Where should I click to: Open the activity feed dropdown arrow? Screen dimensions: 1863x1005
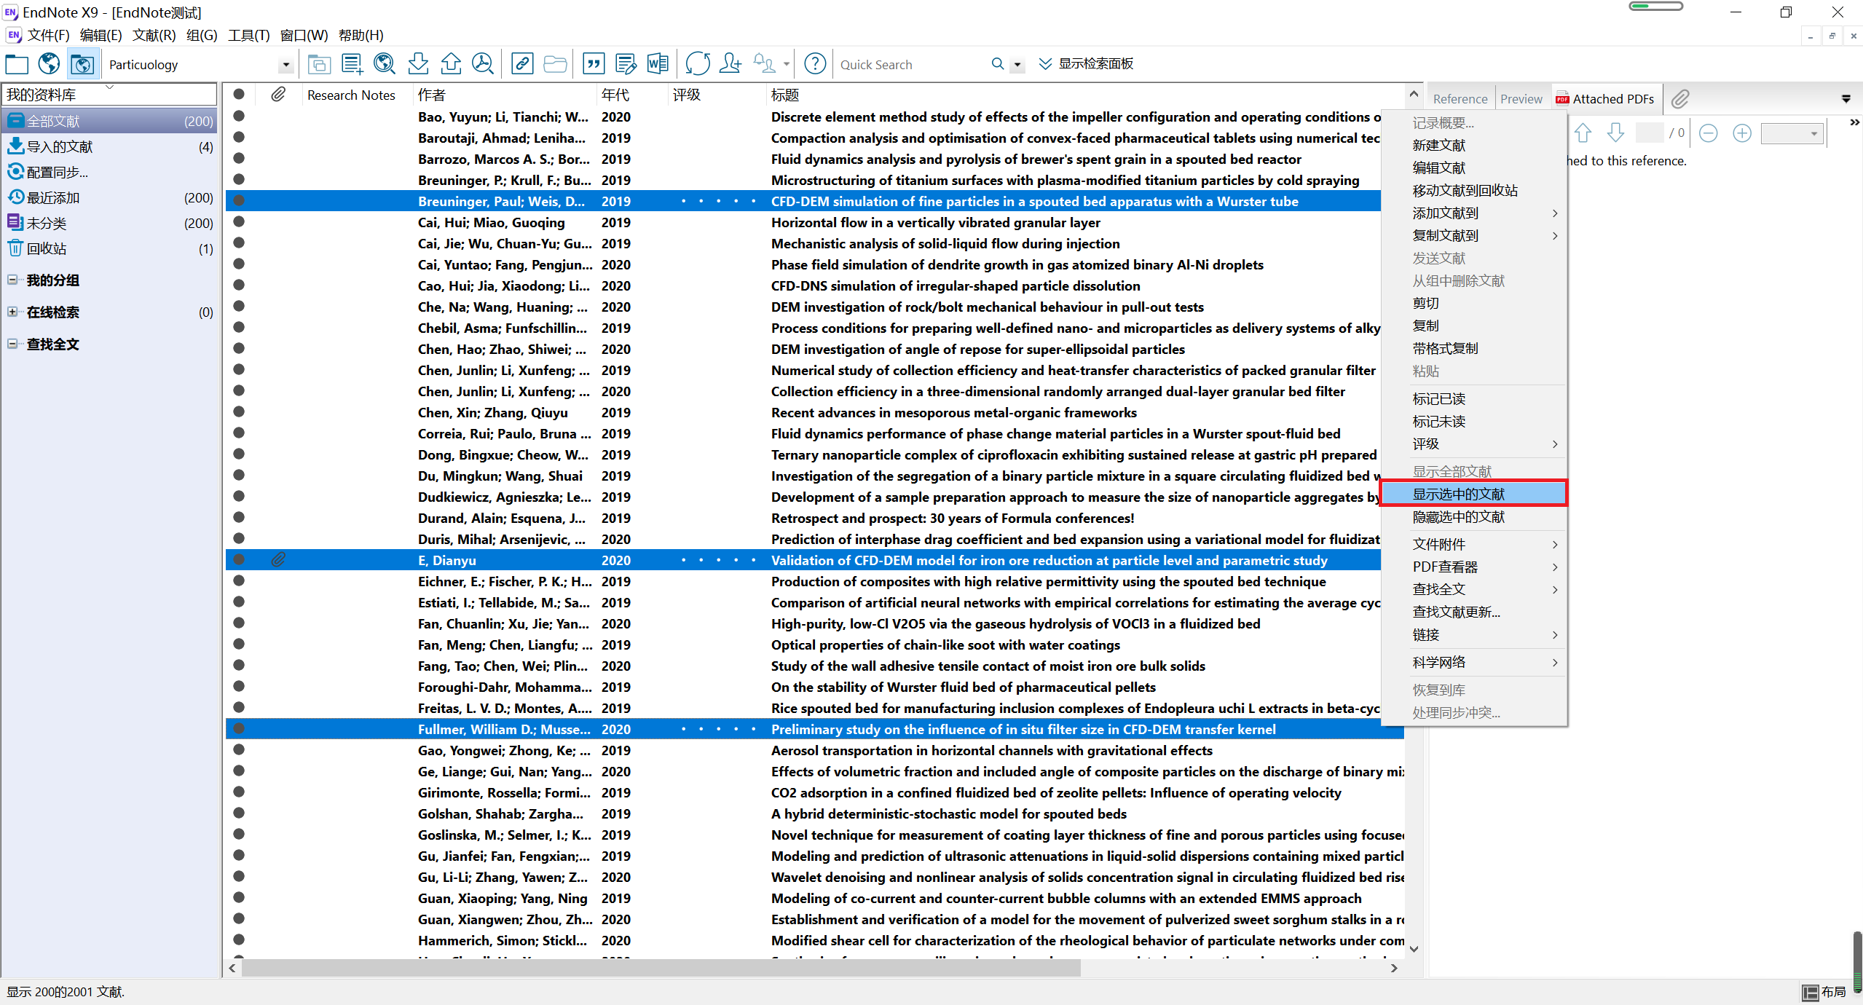click(786, 65)
